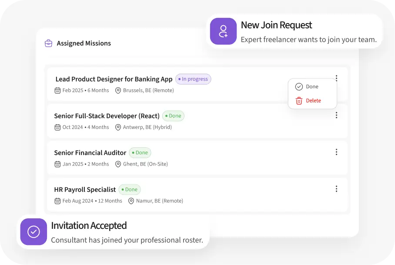
Task: Open the options menu for Lead Product Designer
Action: click(x=336, y=78)
